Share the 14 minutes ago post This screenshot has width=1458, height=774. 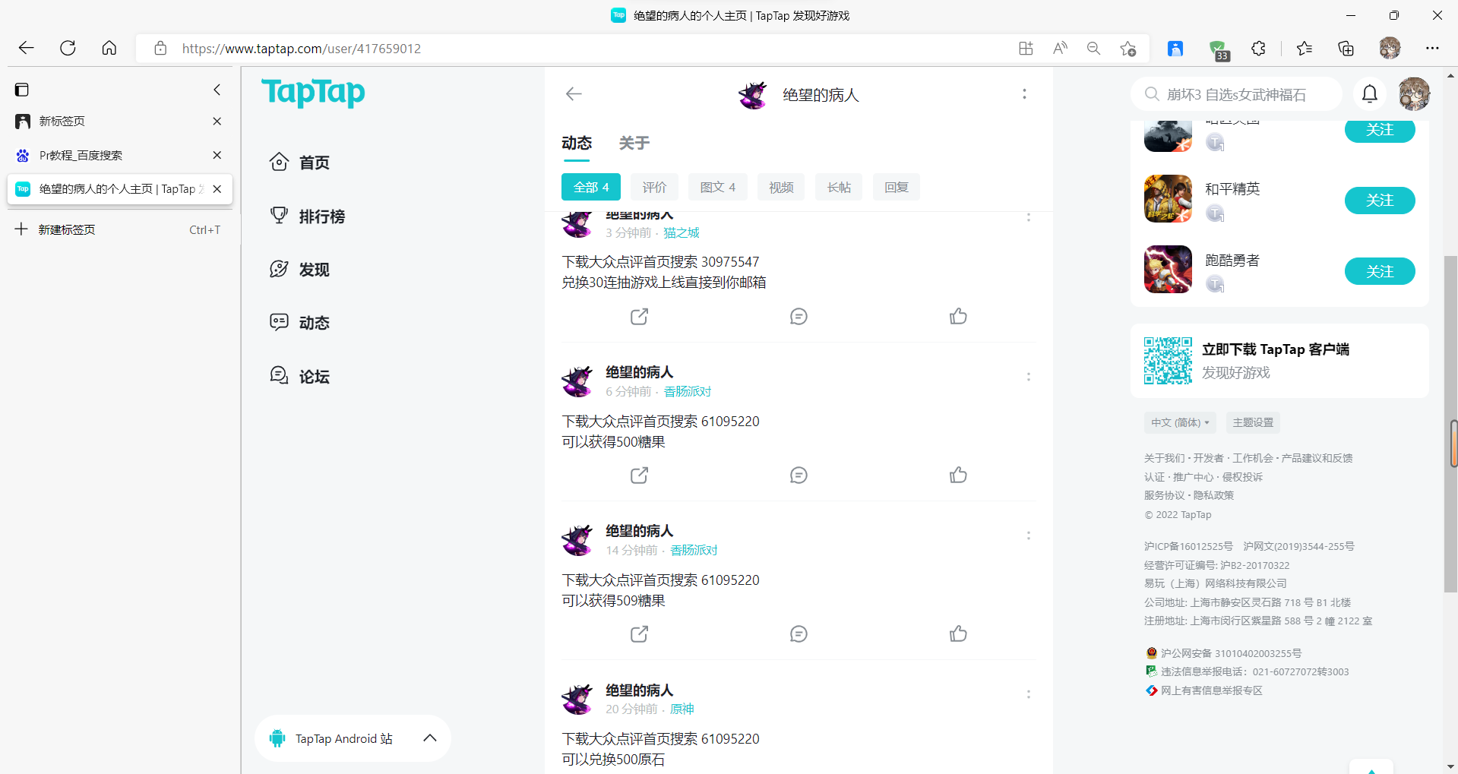point(639,633)
